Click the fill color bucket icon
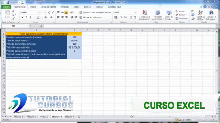 pyautogui.click(x=45, y=17)
